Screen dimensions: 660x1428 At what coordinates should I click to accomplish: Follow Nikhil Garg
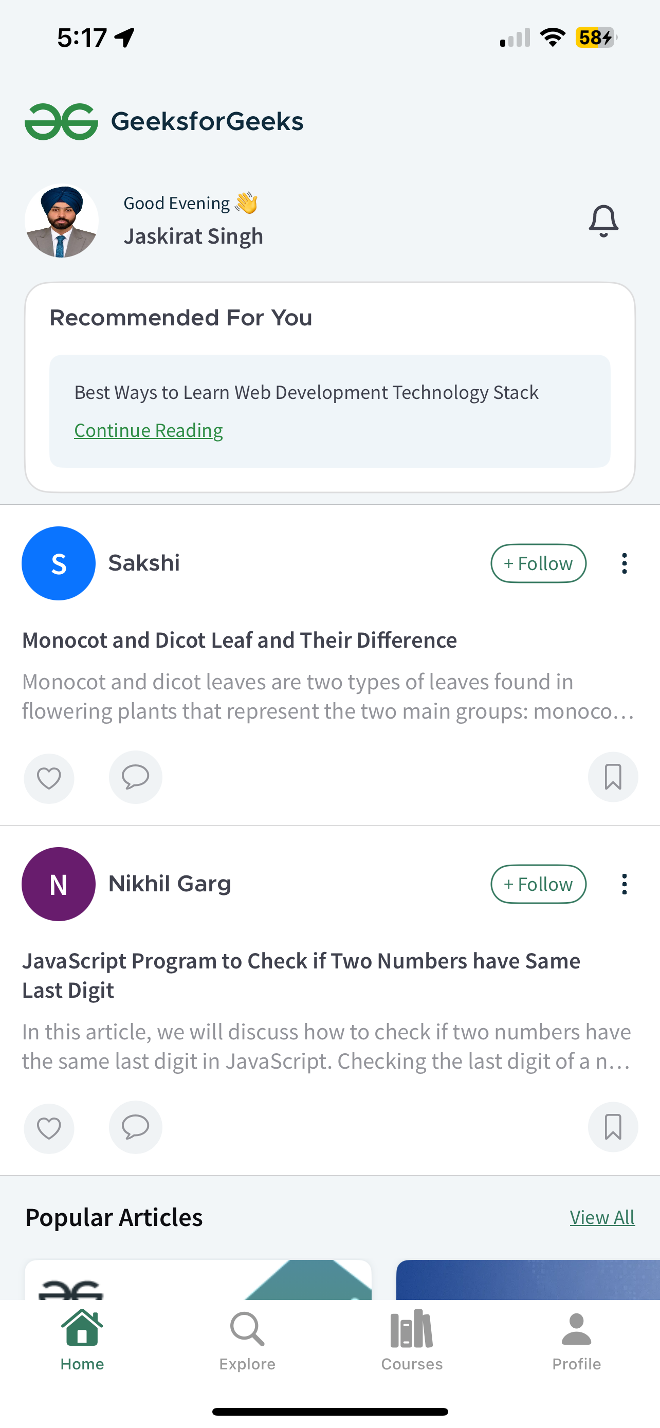tap(538, 884)
